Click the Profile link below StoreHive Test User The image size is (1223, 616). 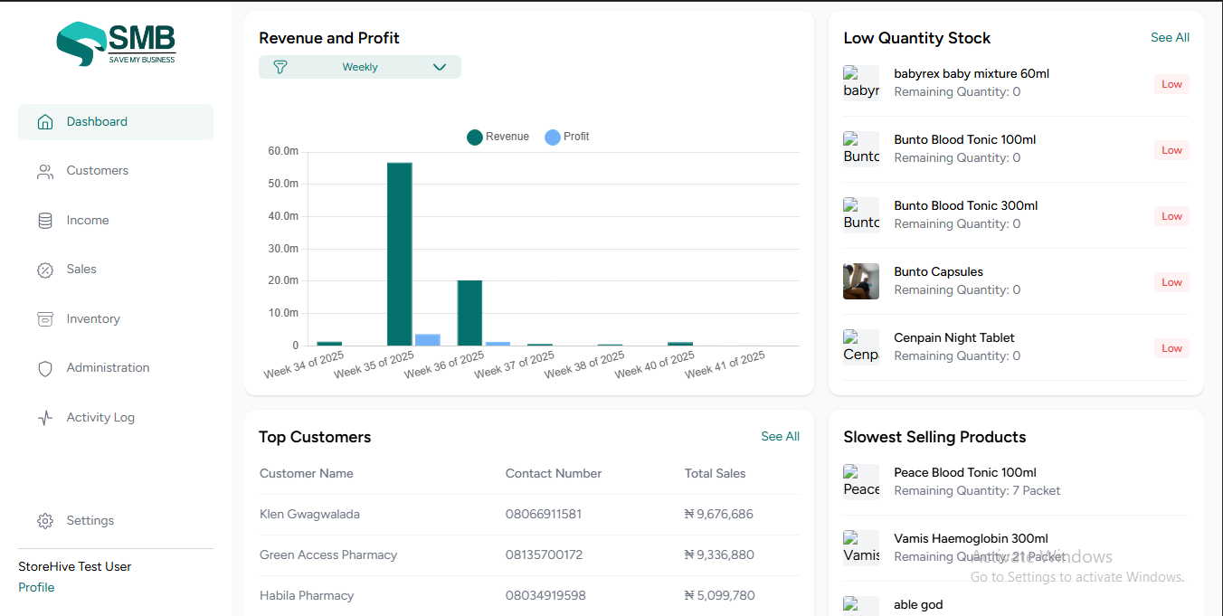click(36, 587)
